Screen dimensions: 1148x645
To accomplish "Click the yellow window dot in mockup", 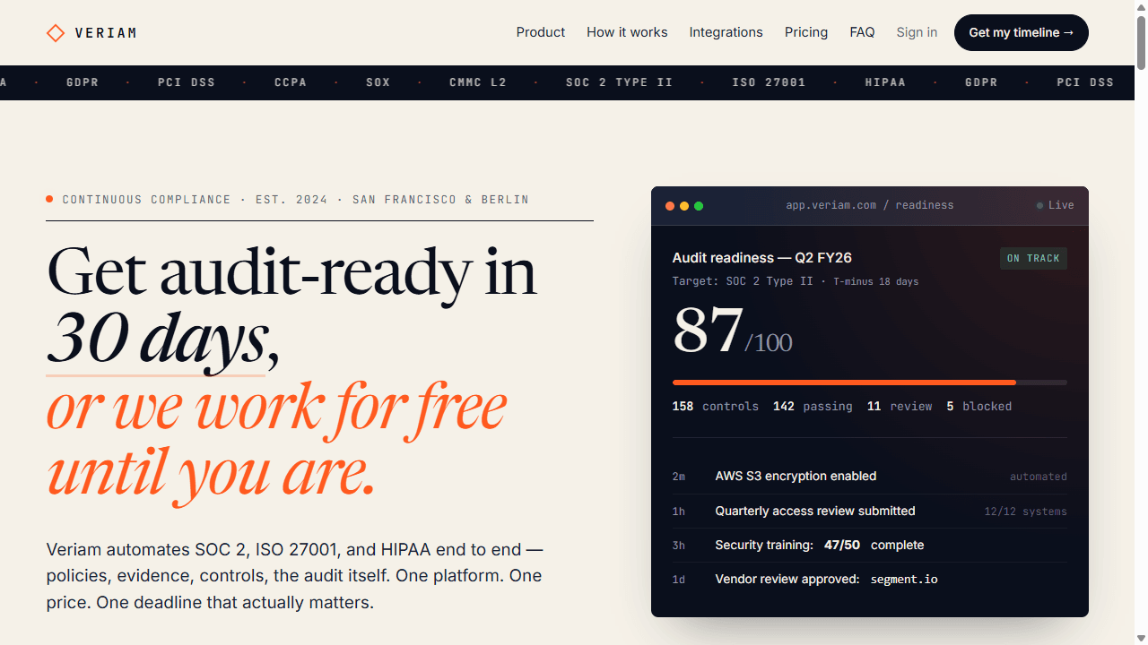I will 684,206.
